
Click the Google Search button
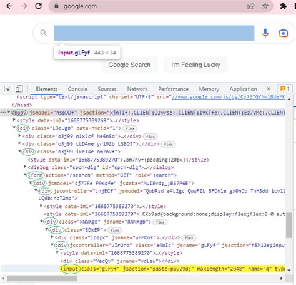(x=129, y=65)
